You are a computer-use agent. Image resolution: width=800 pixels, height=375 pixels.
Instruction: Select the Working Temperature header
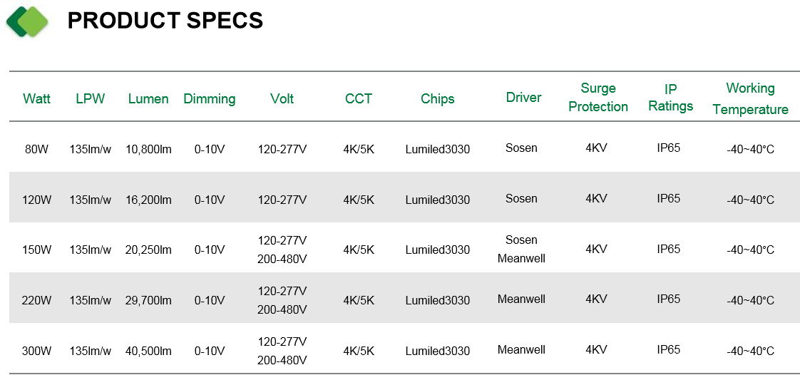click(x=751, y=98)
